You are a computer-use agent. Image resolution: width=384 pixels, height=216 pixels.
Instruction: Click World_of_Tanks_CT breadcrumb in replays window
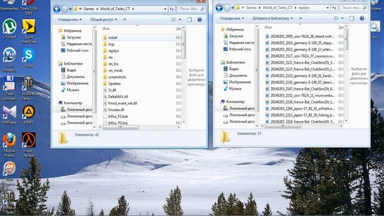point(277,8)
